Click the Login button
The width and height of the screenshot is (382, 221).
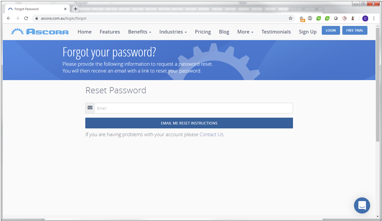(331, 30)
